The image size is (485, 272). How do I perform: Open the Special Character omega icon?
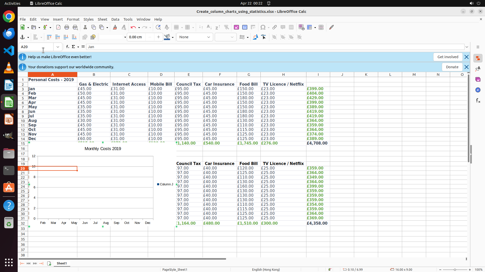point(263,27)
